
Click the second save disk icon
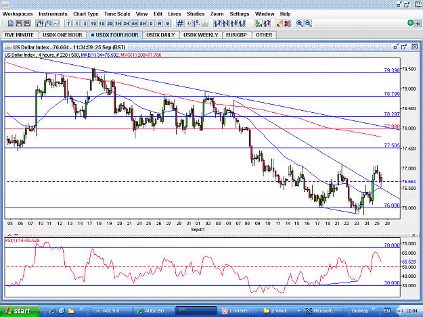coord(27,24)
